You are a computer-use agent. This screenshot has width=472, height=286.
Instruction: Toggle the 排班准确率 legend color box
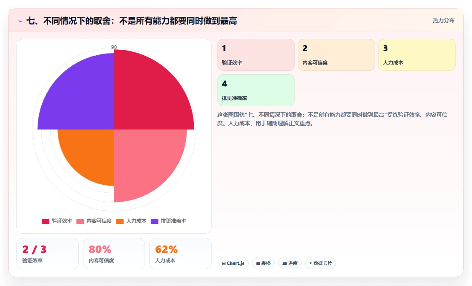coord(154,221)
